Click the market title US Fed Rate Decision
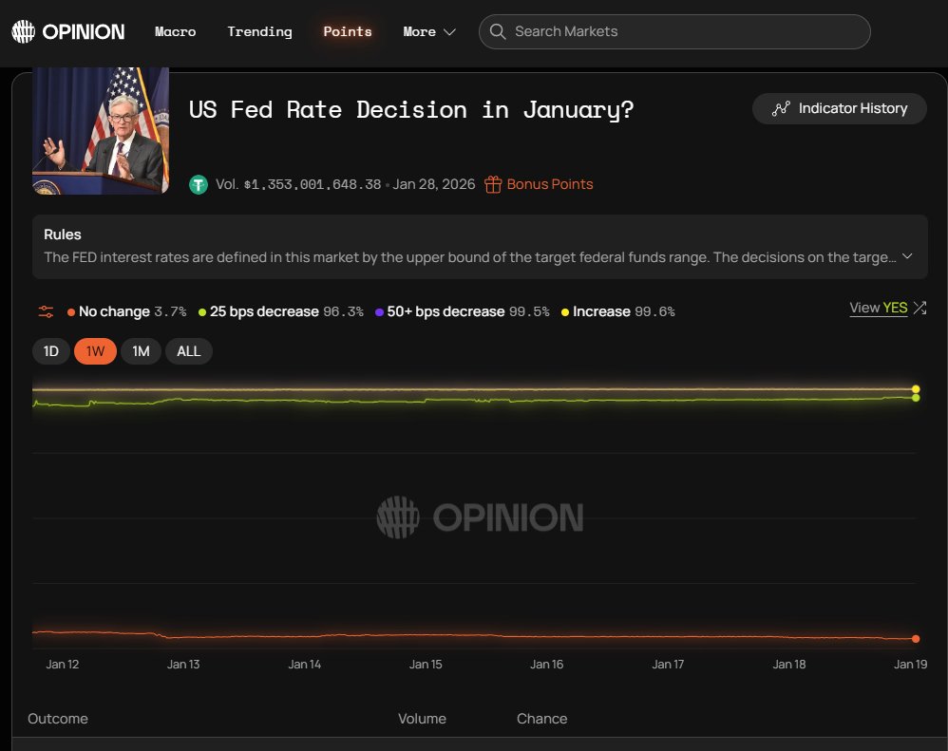 tap(411, 110)
